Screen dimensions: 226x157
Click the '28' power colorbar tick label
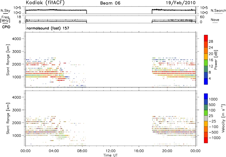(x=211, y=41)
